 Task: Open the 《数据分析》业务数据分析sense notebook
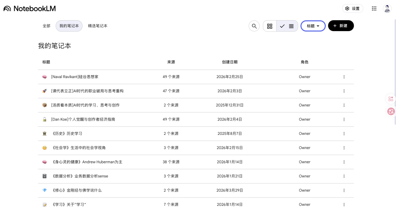tap(80, 176)
